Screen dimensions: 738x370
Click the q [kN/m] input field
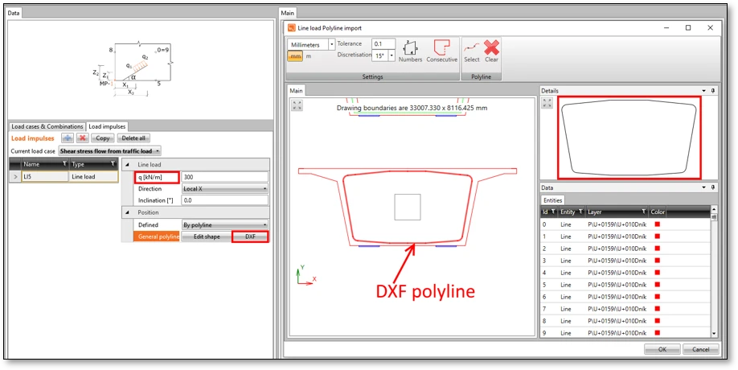[225, 177]
